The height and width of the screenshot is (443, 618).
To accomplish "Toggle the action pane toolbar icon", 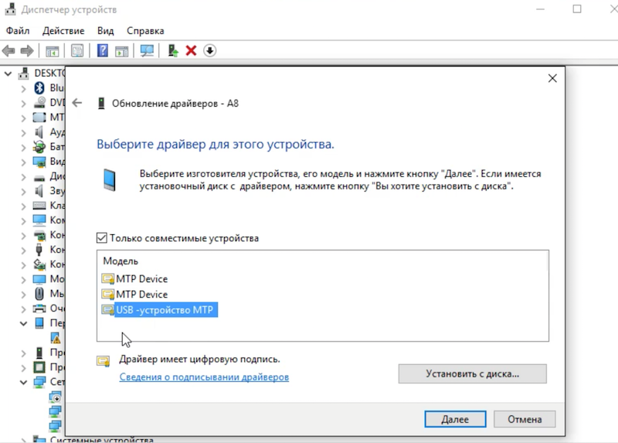I will tap(122, 51).
